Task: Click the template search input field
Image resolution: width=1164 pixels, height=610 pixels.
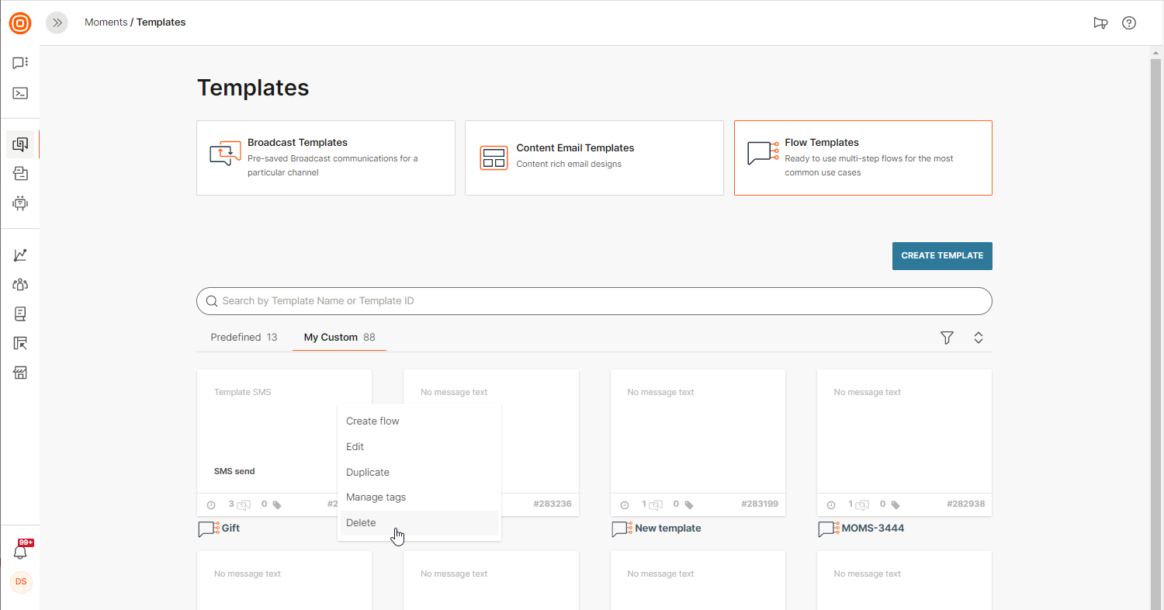Action: tap(594, 301)
